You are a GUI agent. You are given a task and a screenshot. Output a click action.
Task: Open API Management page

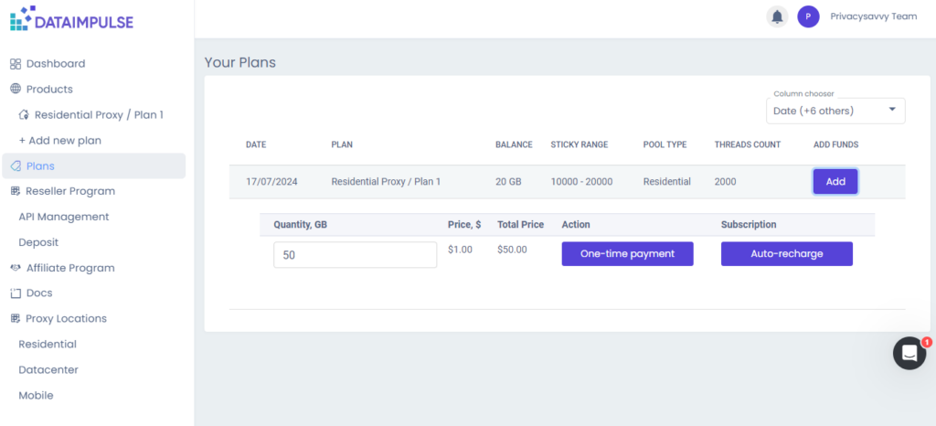click(64, 217)
